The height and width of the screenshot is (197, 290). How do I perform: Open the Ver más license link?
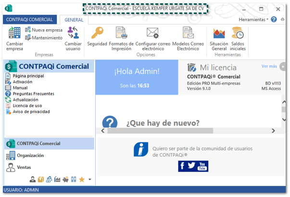tap(269, 66)
